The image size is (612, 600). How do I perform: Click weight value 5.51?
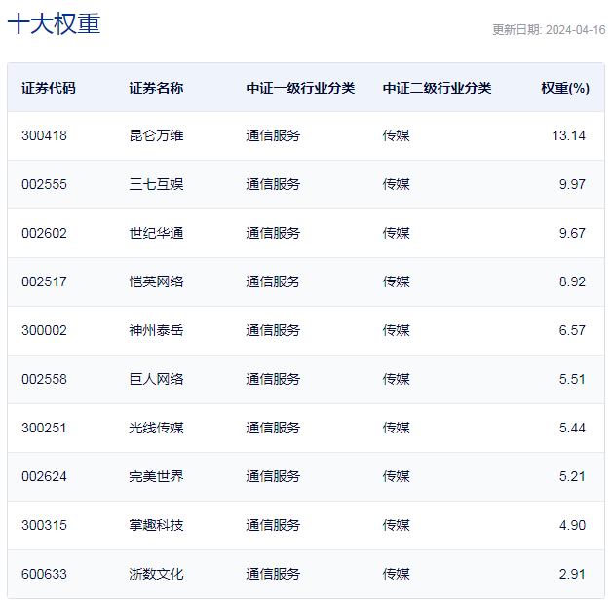[x=572, y=379]
